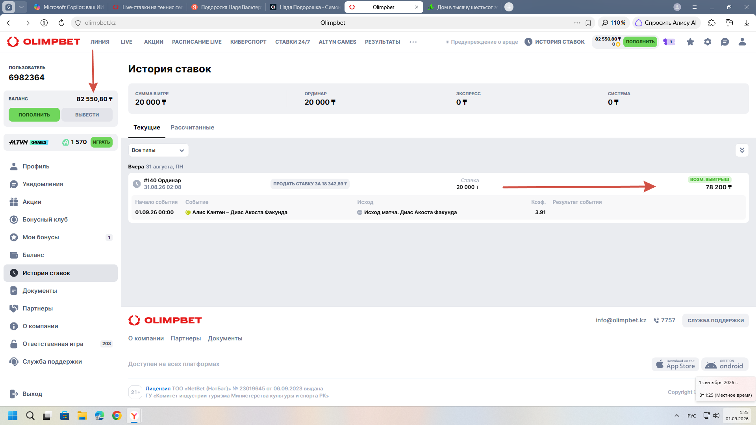Viewport: 756px width, 425px height.
Task: Open О компании link in footer
Action: [x=146, y=338]
